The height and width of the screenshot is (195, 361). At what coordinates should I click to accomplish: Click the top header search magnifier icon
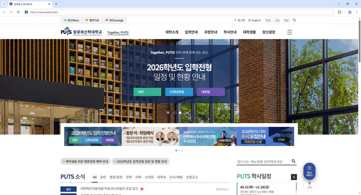click(x=294, y=20)
